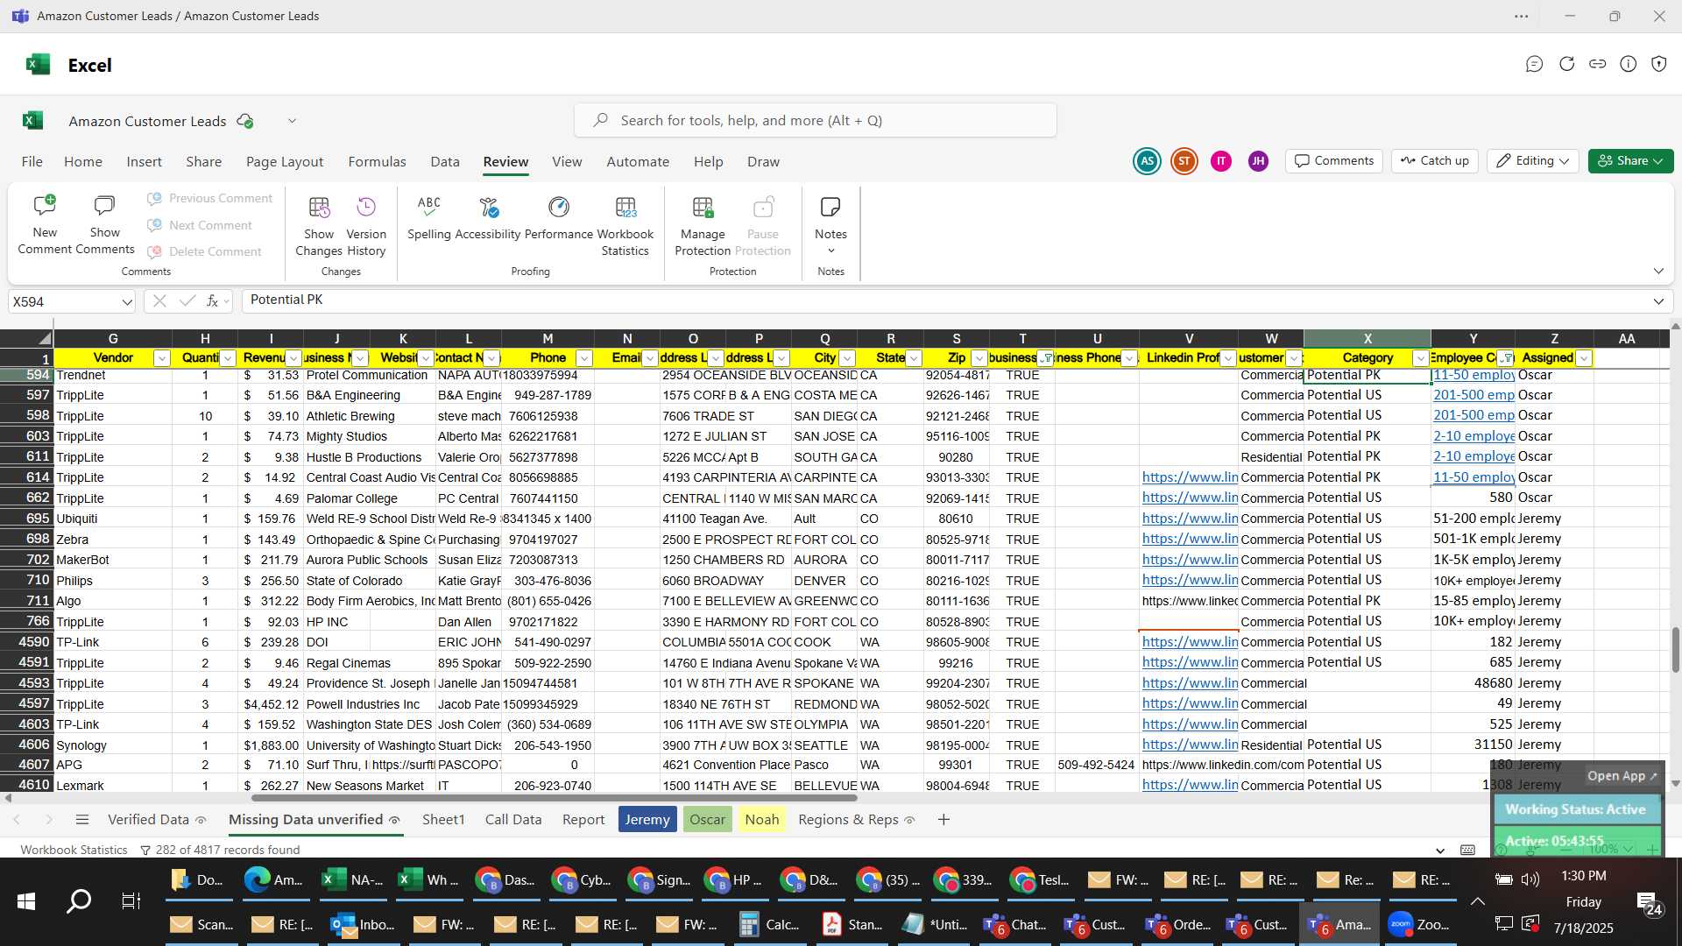Screen dimensions: 1682x946
Task: Open 201-500 employee link in B&A Engineering row
Action: [x=1474, y=395]
